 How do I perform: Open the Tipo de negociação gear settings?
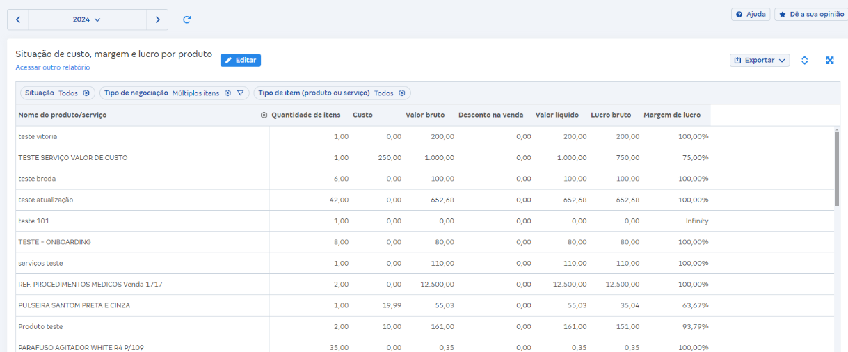227,93
